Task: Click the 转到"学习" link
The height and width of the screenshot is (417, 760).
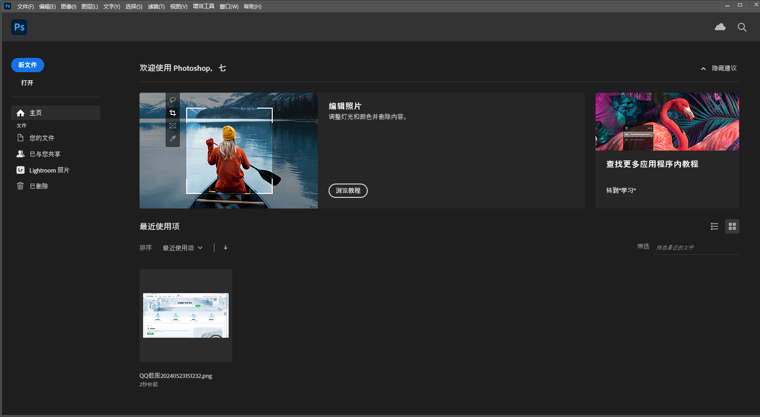Action: (x=621, y=190)
